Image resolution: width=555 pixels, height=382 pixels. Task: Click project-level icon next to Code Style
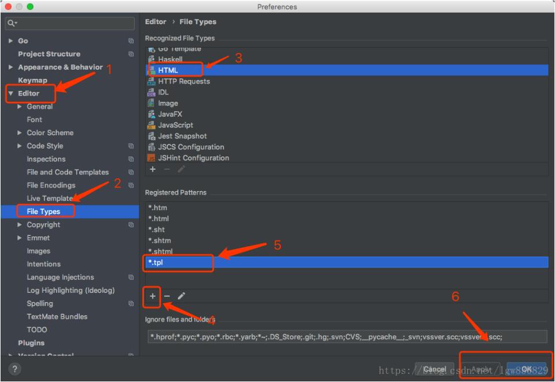click(x=131, y=146)
